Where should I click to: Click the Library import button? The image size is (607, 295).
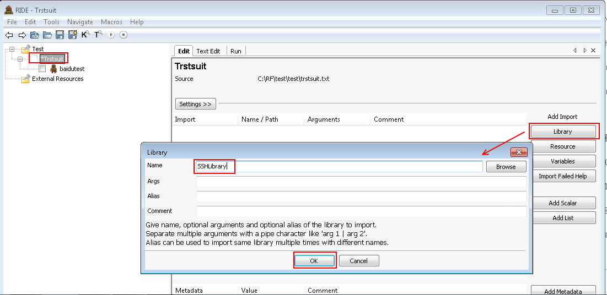pos(562,132)
